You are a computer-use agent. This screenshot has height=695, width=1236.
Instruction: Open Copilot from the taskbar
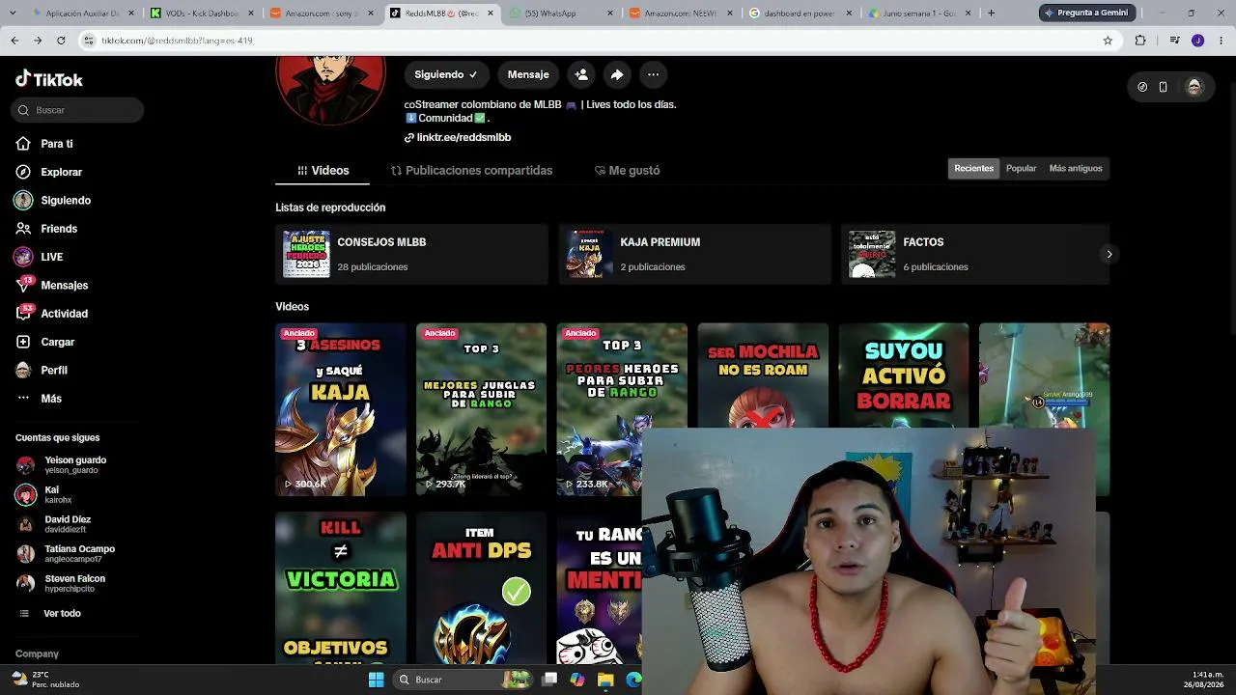(577, 680)
